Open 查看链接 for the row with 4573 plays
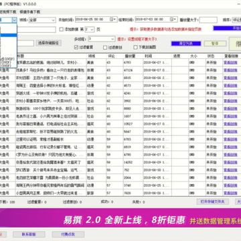241x241 pixels. click(230, 86)
